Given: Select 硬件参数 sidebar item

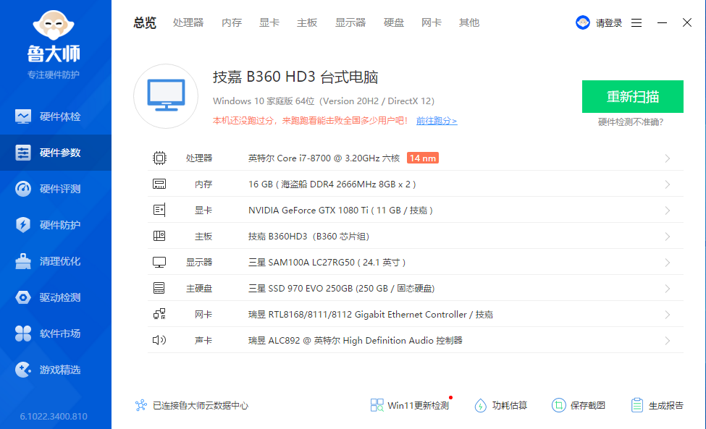Looking at the screenshot, I should tap(56, 153).
